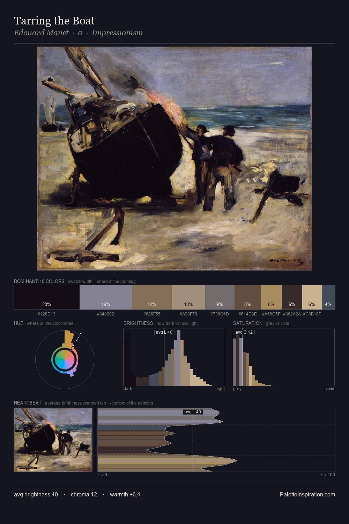This screenshot has width=349, height=524.
Task: Pick the #826F55 brown swatch (12%)
Action: coord(152,297)
